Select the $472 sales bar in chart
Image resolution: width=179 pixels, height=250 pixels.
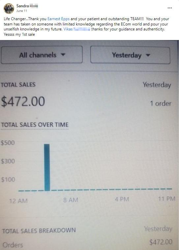tap(47, 167)
